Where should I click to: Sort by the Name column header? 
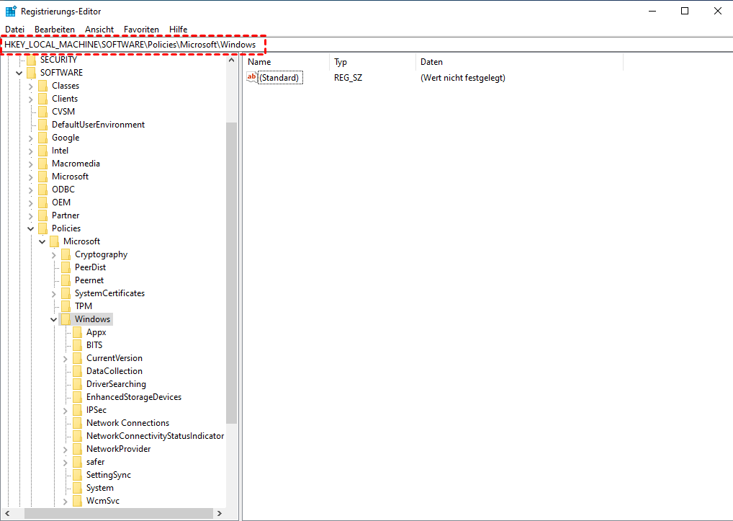coord(286,62)
